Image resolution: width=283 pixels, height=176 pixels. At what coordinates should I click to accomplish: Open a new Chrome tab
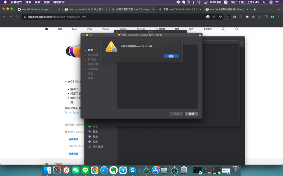click(255, 9)
